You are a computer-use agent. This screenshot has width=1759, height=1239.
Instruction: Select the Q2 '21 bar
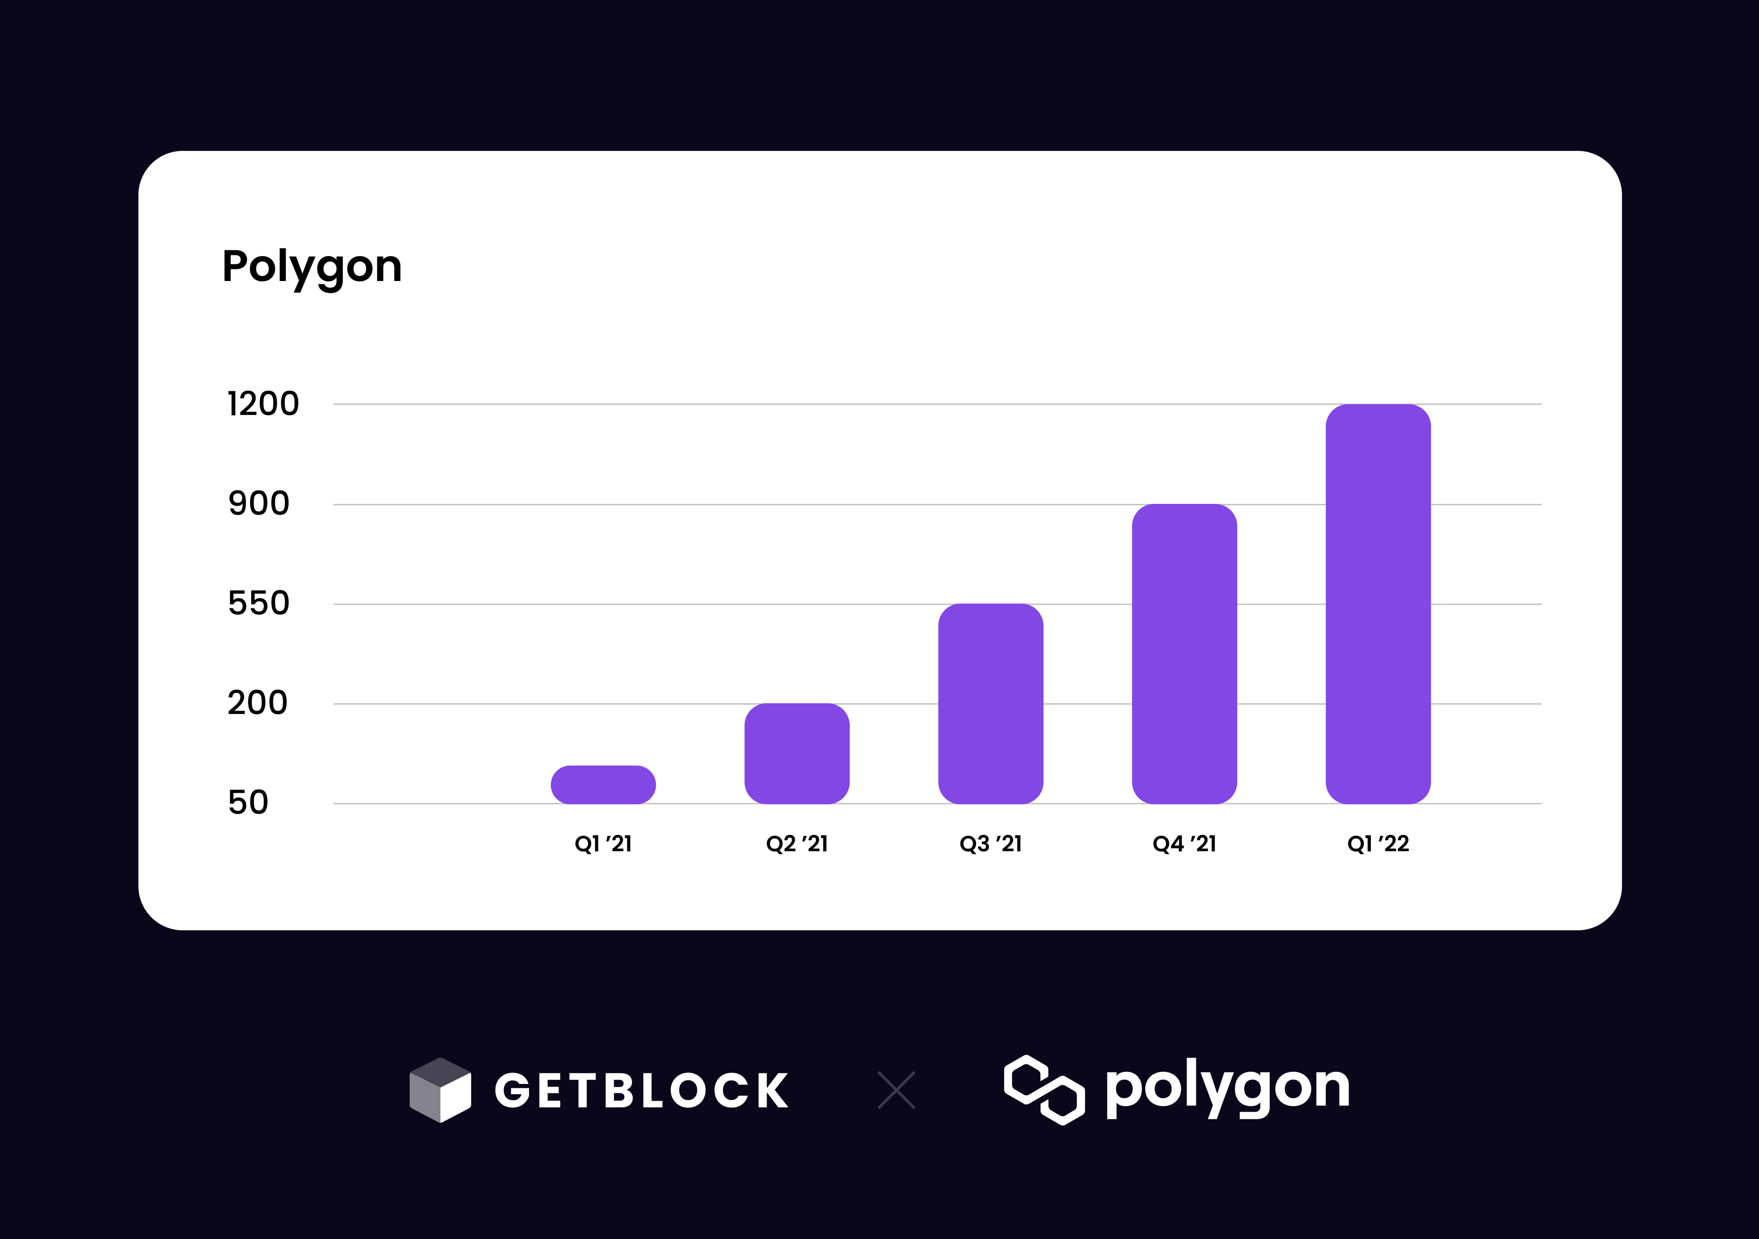pyautogui.click(x=797, y=753)
